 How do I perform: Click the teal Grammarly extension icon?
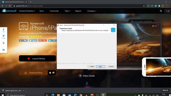pos(156,6)
